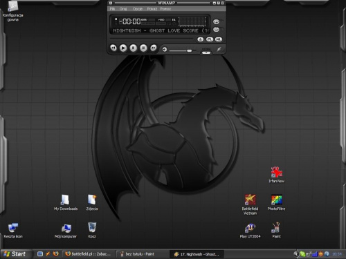Image resolution: width=346 pixels, height=259 pixels.
Task: Click the Winamp visualization area
Action: 192,21
